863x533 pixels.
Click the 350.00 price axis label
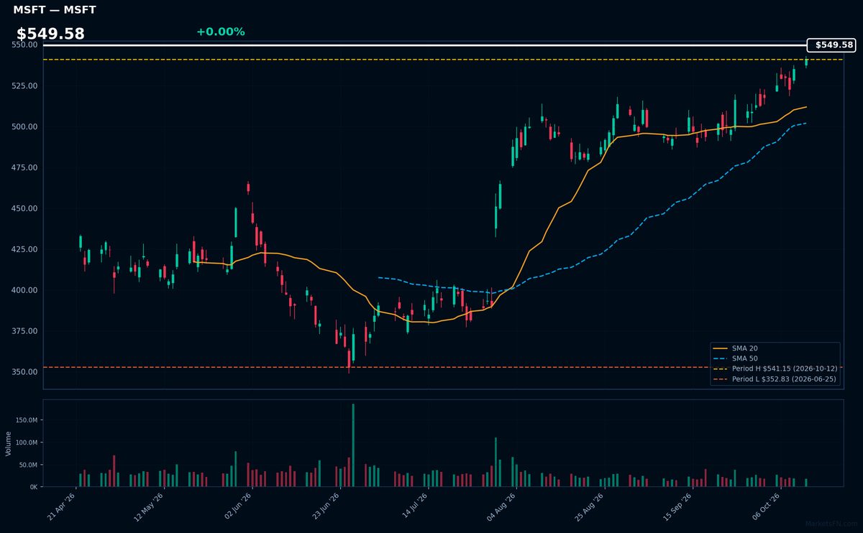[25, 372]
